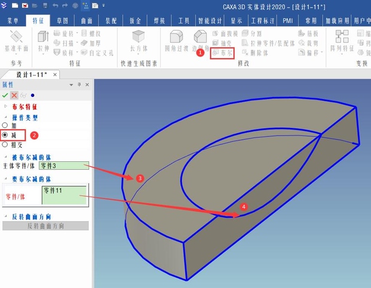Click the Redo arrow icon
Image resolution: width=371 pixels, height=288 pixels.
point(65,5)
